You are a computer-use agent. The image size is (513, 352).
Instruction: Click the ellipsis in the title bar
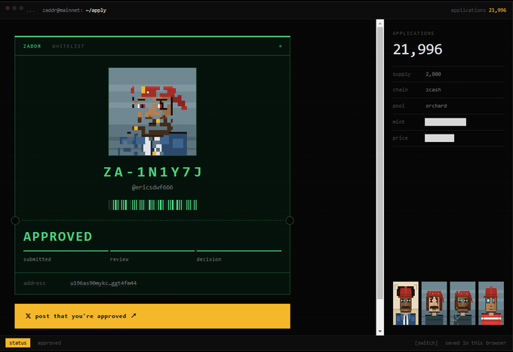(31, 11)
